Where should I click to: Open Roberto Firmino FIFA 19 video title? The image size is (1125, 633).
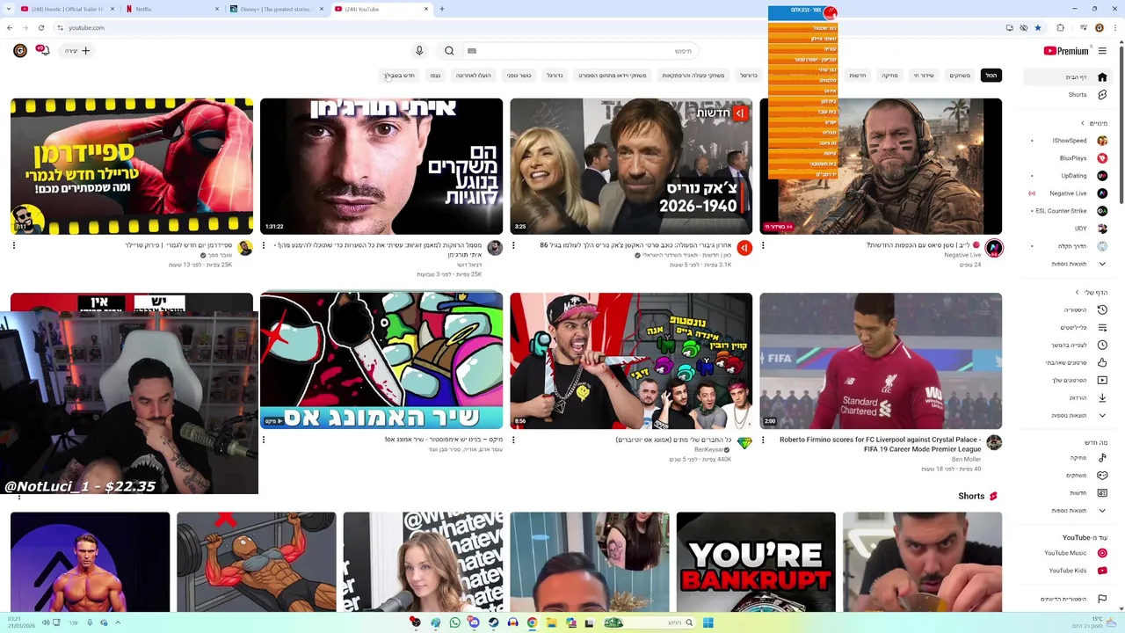pos(880,444)
